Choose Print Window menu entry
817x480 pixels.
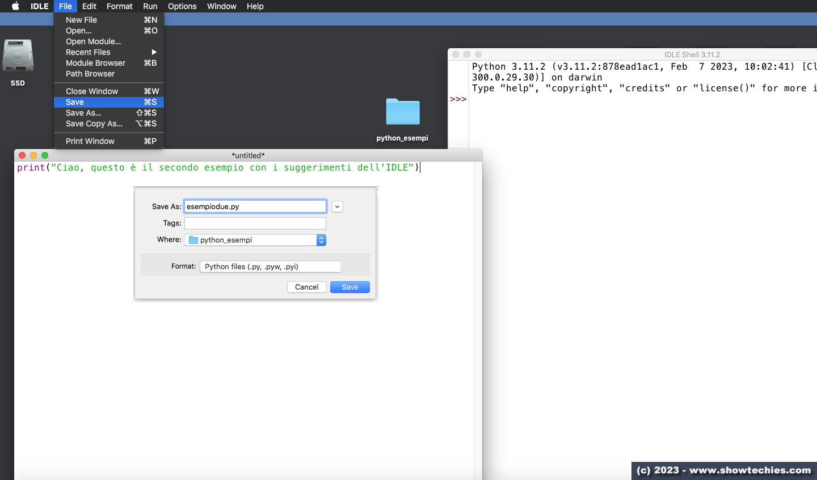(109, 141)
